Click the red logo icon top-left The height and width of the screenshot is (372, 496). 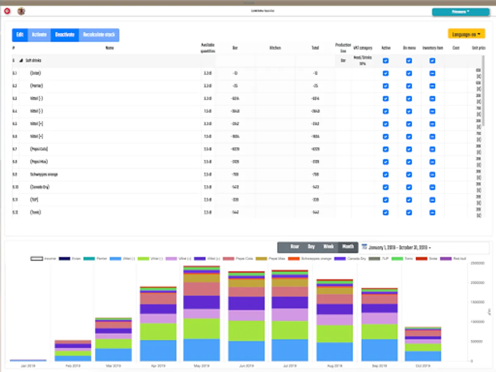click(x=7, y=11)
